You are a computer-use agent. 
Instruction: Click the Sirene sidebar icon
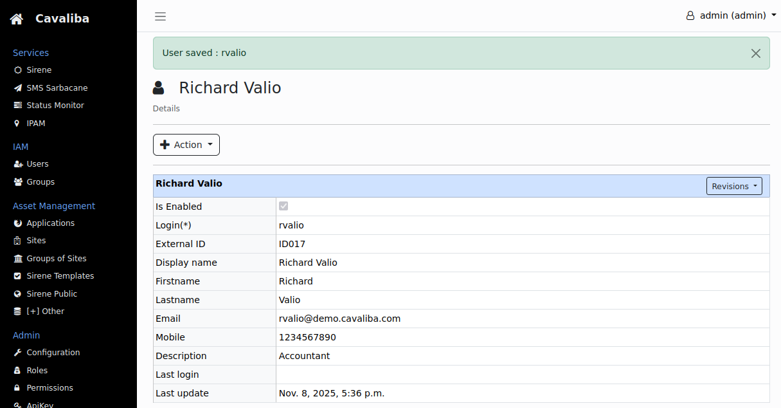point(18,70)
